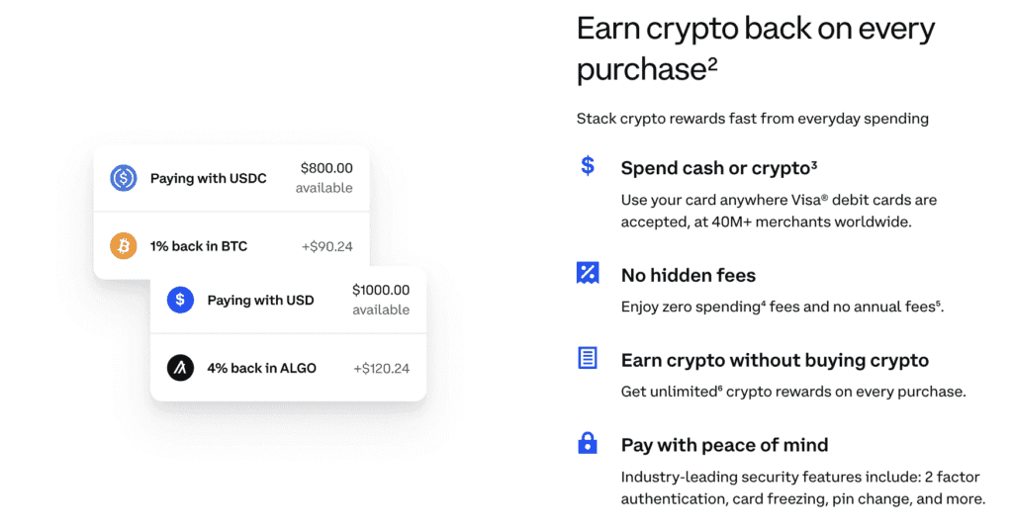Click the blue dollar sign feature icon
This screenshot has width=1013, height=531.
pos(588,166)
